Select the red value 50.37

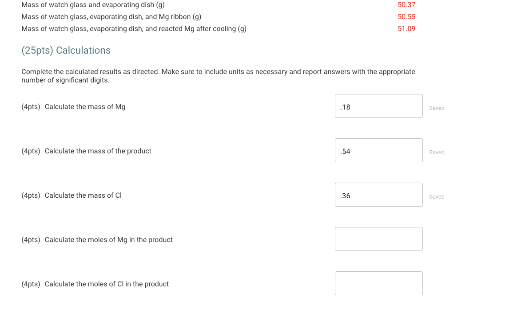(x=406, y=4)
